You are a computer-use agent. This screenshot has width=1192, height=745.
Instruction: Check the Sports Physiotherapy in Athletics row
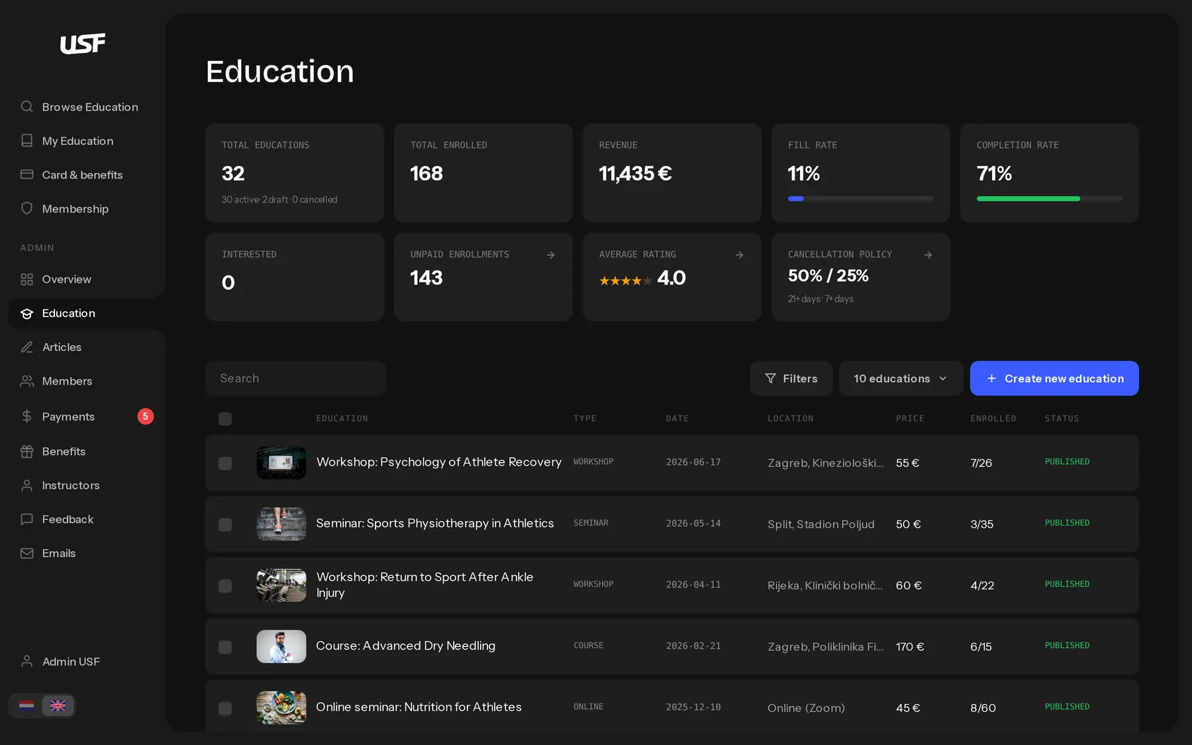[x=225, y=524]
